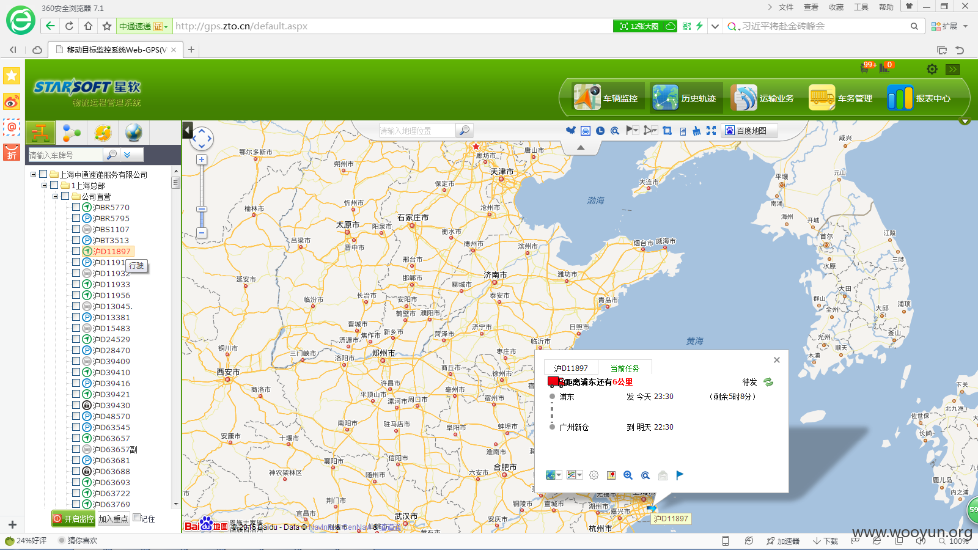
Task: Click the globe tab icon in left panel
Action: pyautogui.click(x=133, y=132)
